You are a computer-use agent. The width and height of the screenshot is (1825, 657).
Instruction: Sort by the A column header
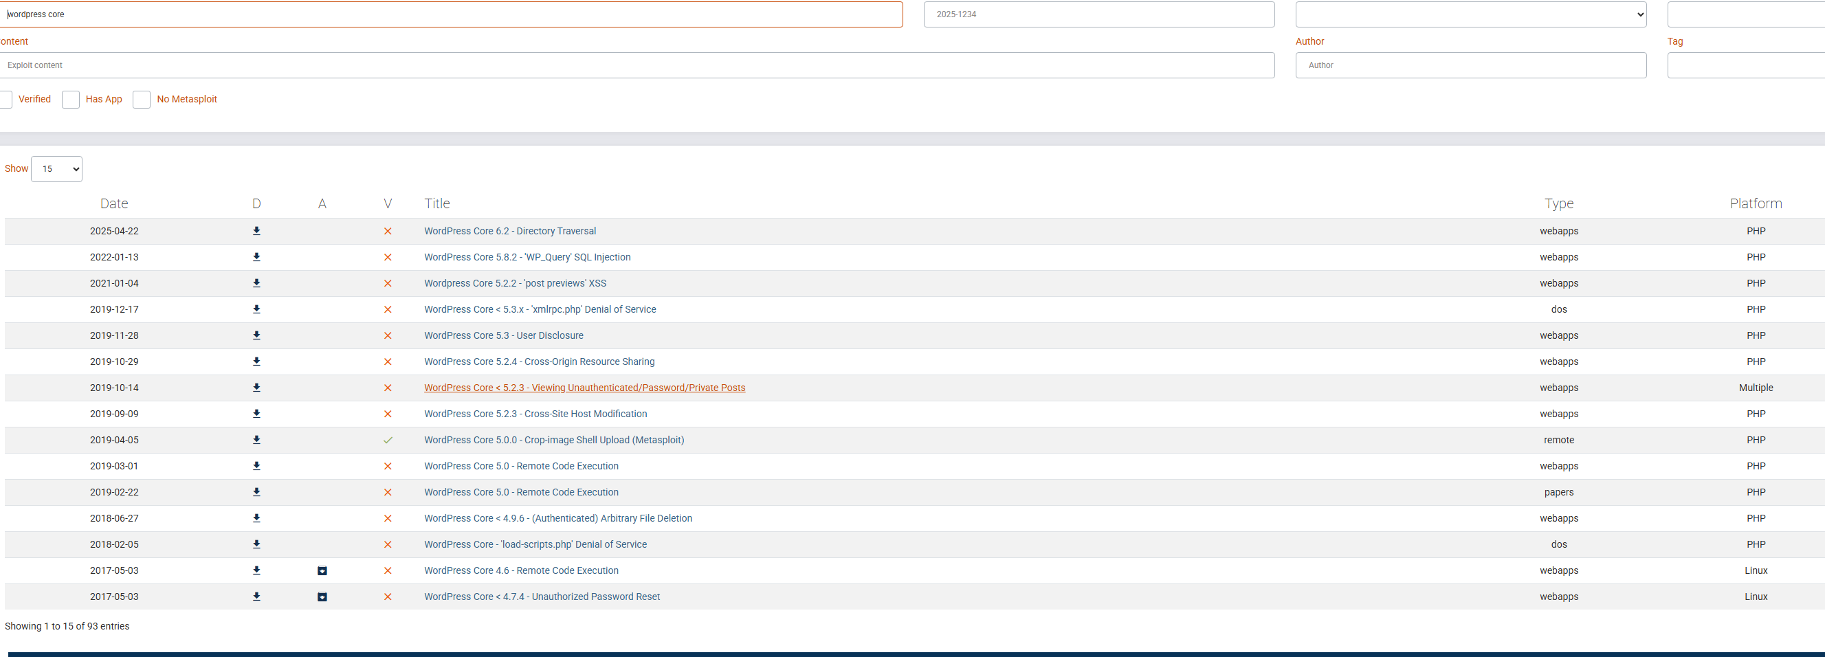322,204
